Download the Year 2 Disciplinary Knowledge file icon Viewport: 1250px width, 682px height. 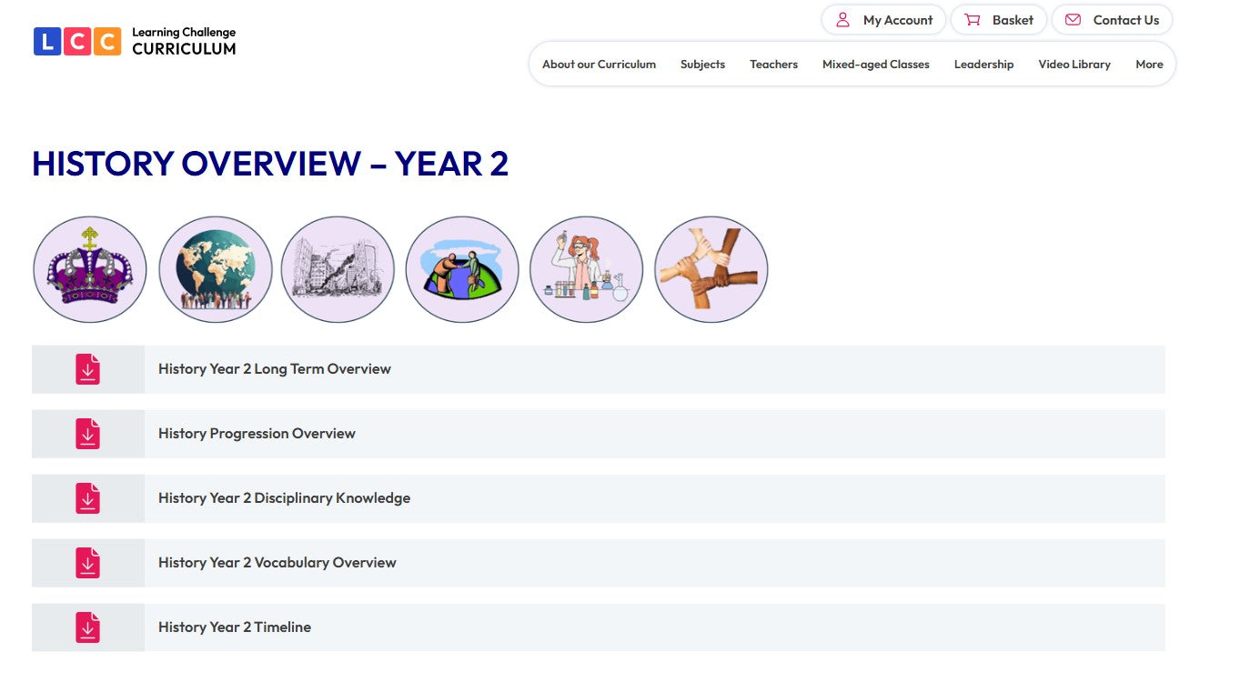click(87, 498)
